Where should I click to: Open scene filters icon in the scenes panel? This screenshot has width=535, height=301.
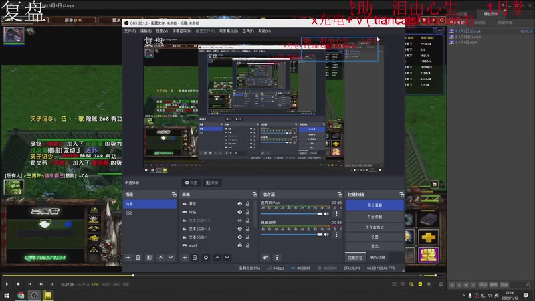[149, 258]
